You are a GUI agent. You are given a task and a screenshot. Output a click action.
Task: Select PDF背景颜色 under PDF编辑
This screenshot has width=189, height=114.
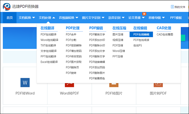point(97,78)
